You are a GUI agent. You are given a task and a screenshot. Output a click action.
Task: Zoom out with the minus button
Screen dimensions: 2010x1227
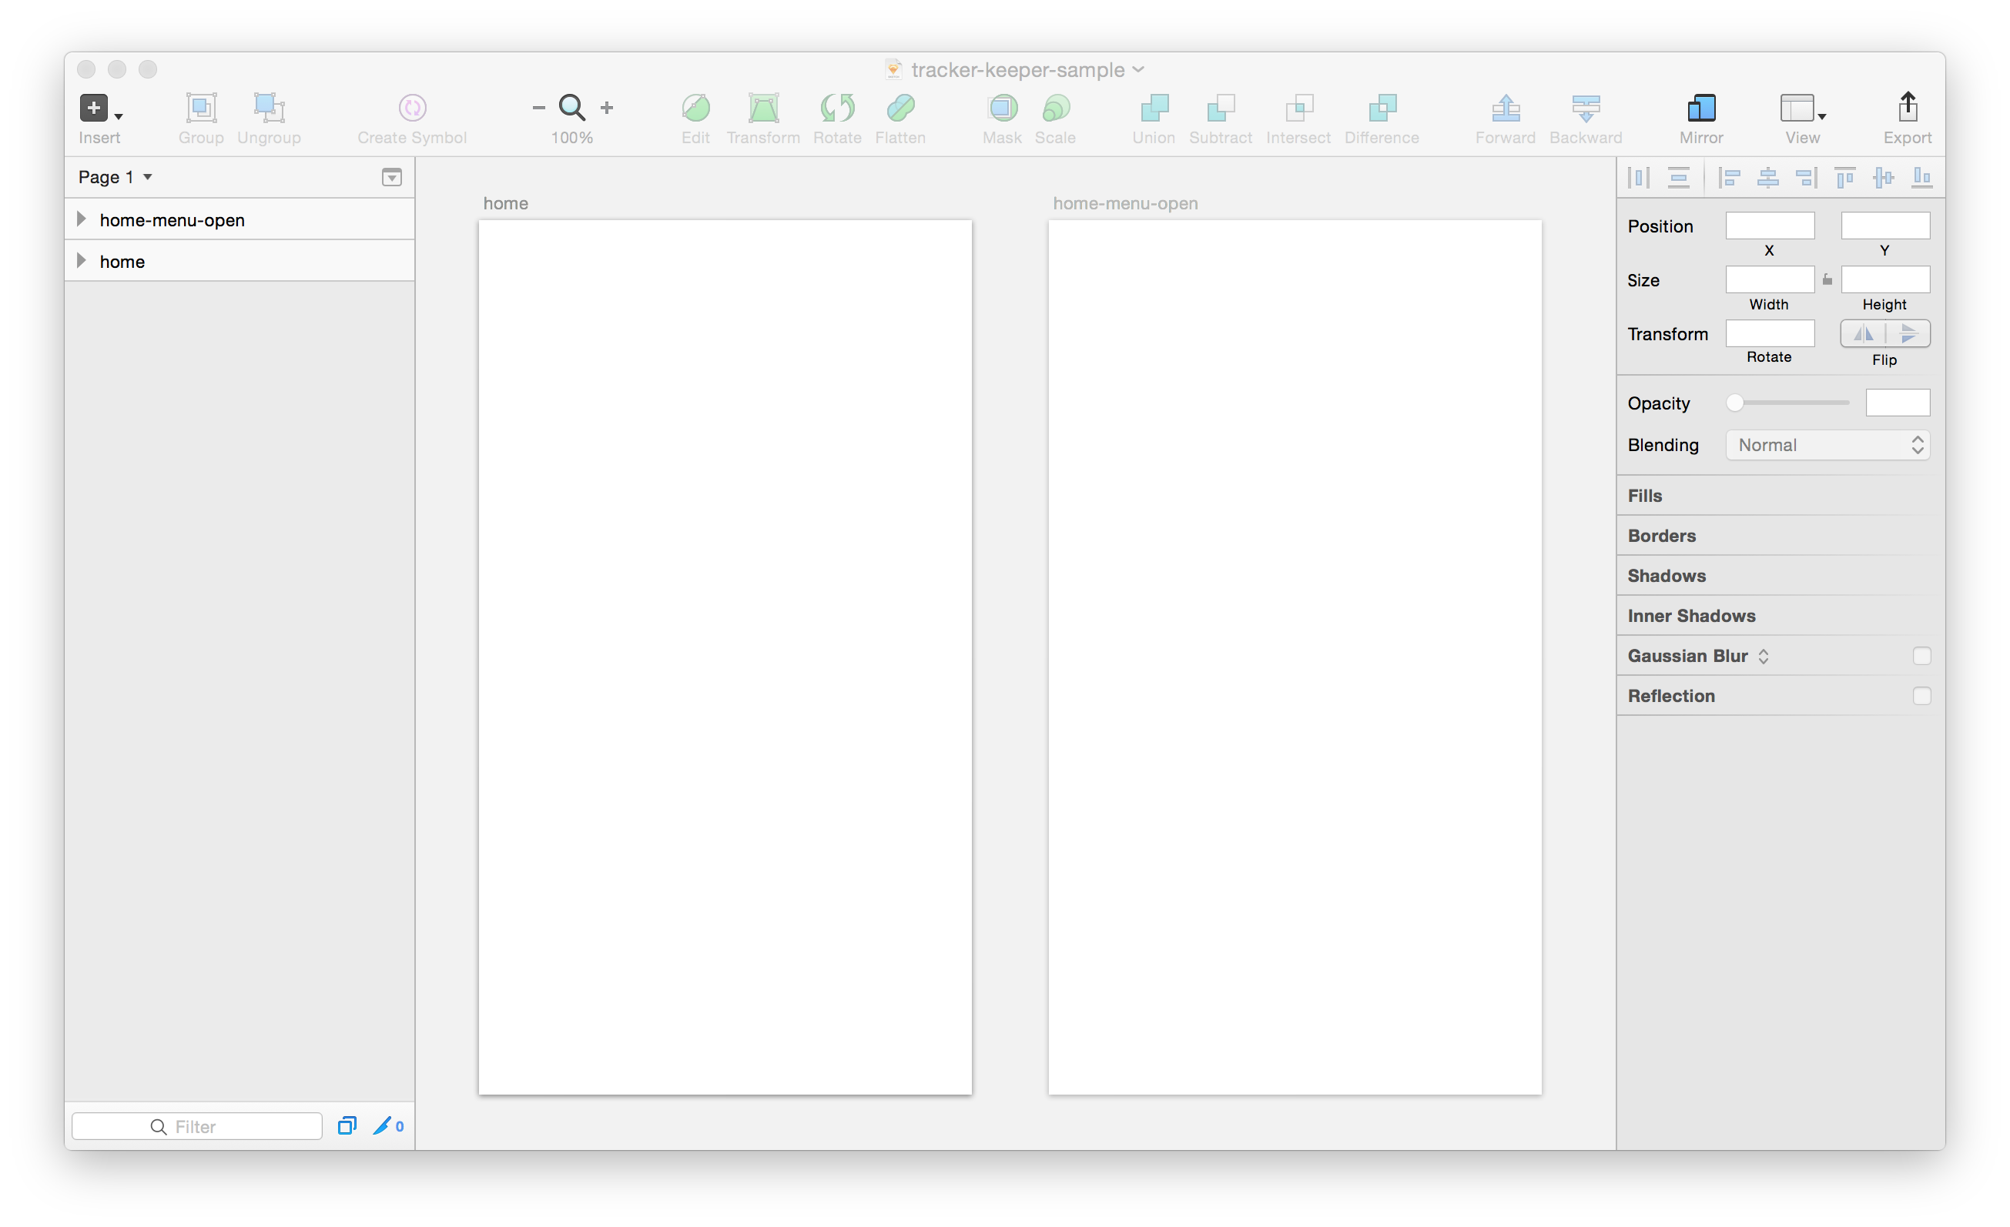[x=538, y=108]
